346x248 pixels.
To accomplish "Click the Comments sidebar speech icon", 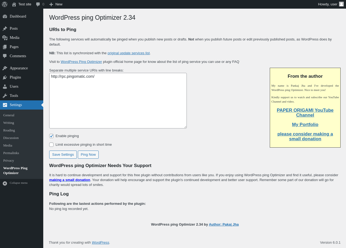I will pos(5,56).
